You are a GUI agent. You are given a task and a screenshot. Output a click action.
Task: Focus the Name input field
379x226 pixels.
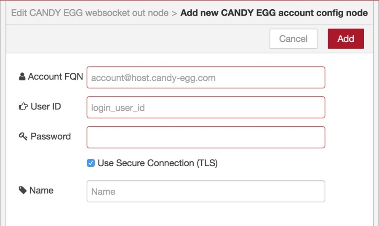tap(206, 191)
